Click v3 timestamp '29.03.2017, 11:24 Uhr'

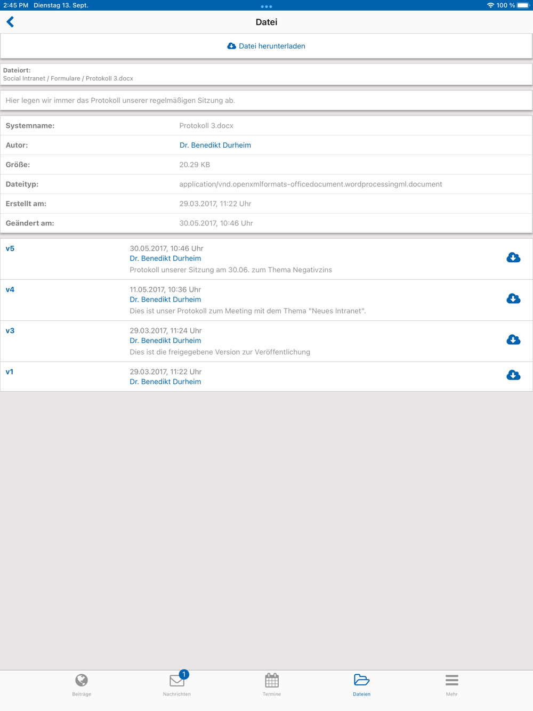click(x=166, y=330)
